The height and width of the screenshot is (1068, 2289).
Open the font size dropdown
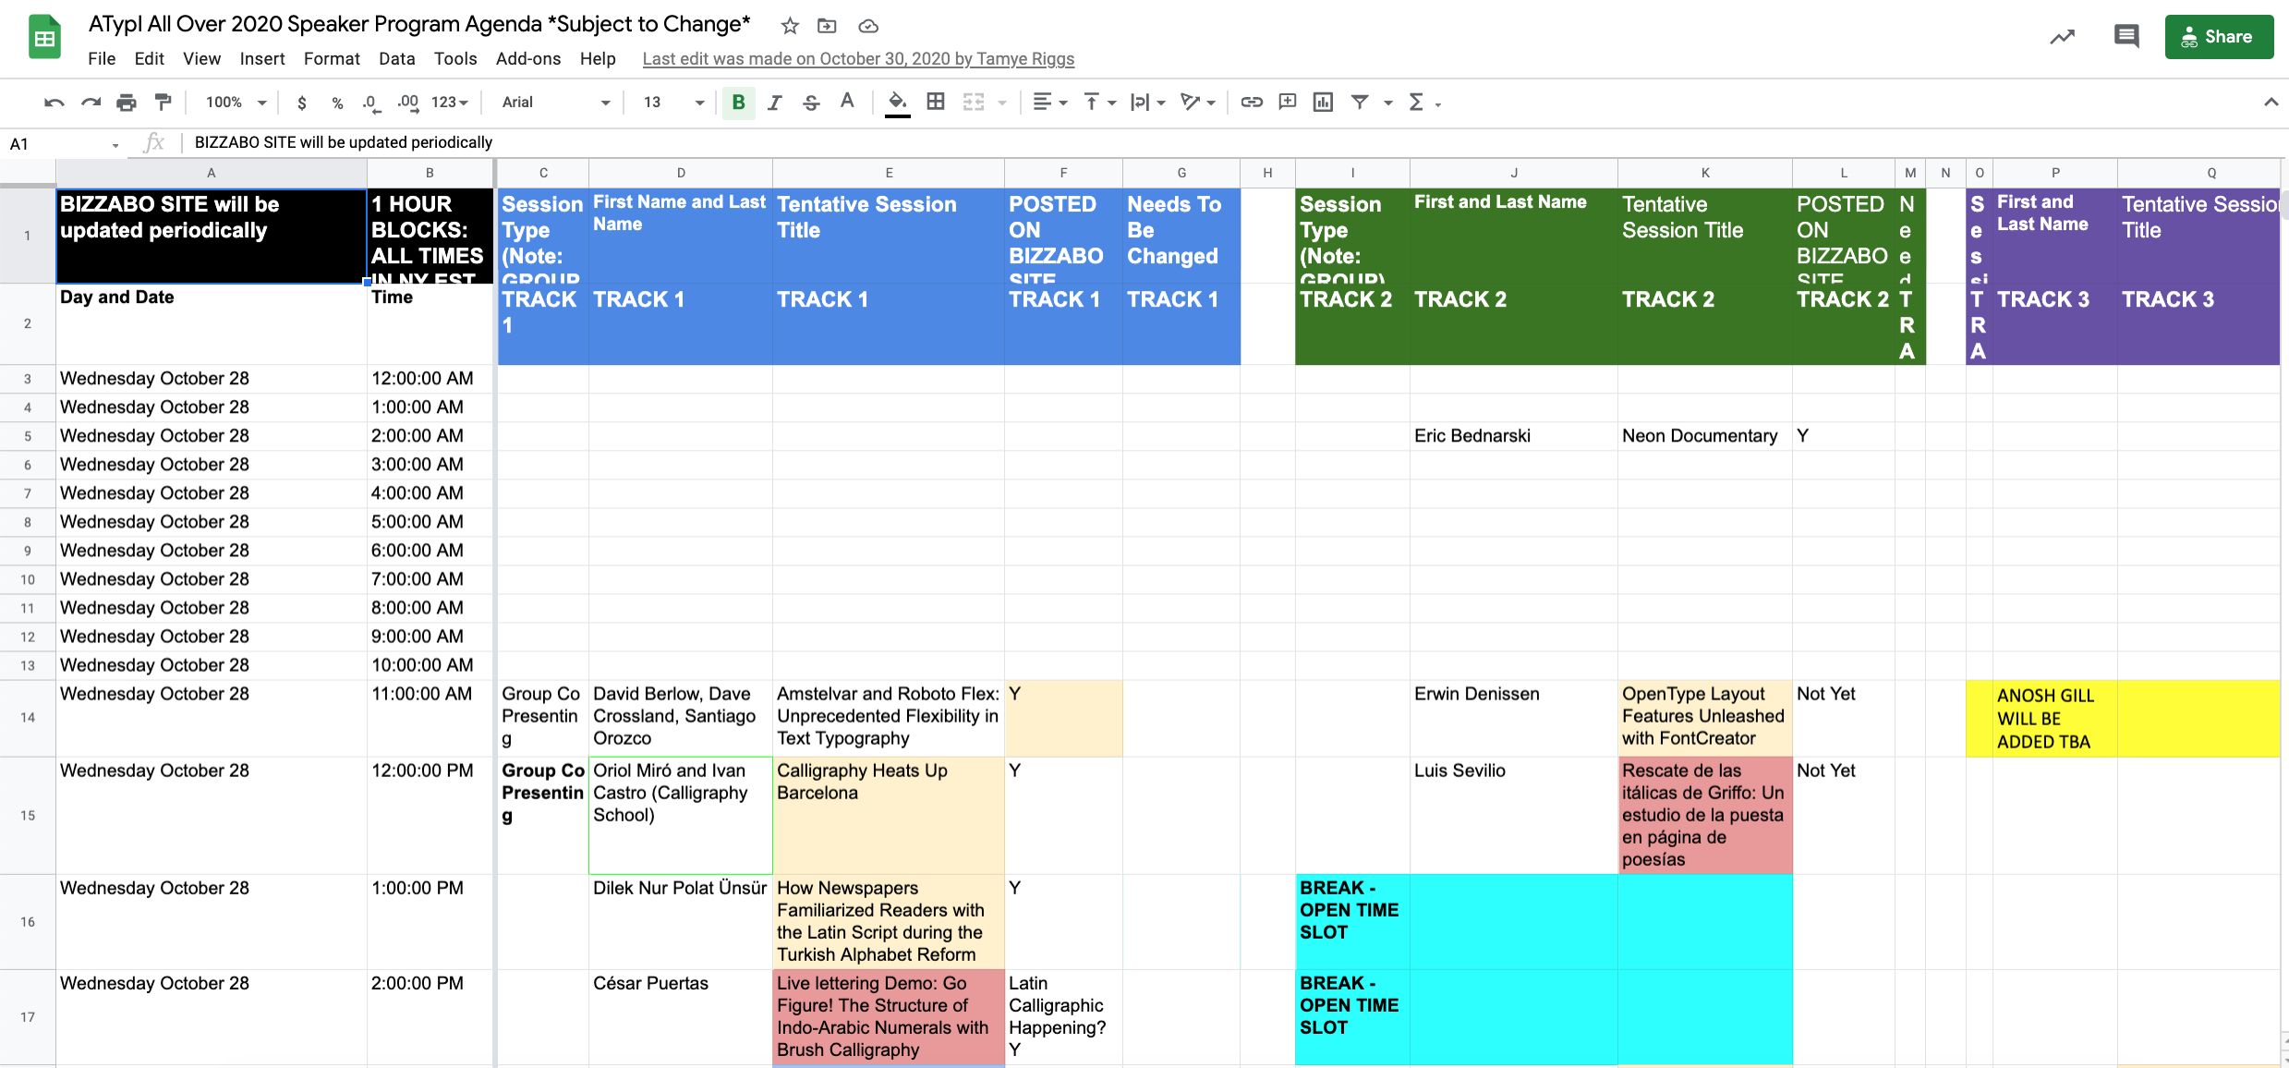[674, 103]
